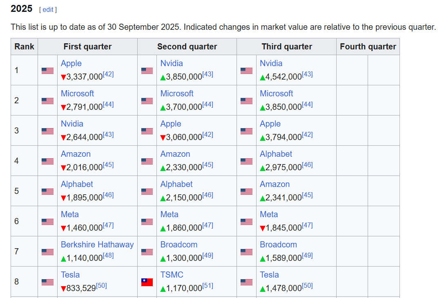Click the US flag beside First quarter Amazon
Image resolution: width=442 pixels, height=298 pixels.
coord(47,161)
